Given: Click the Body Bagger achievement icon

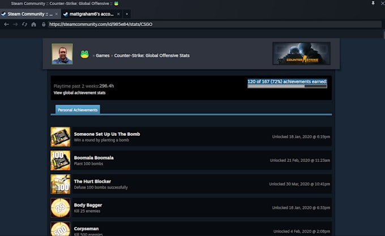Looking at the screenshot, I should (x=61, y=208).
